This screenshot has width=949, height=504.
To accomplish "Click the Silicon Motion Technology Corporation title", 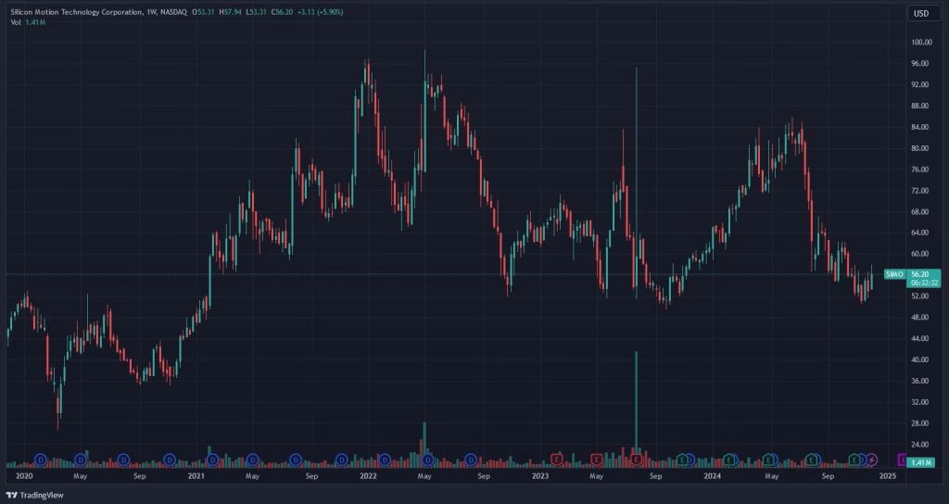I will coord(72,11).
